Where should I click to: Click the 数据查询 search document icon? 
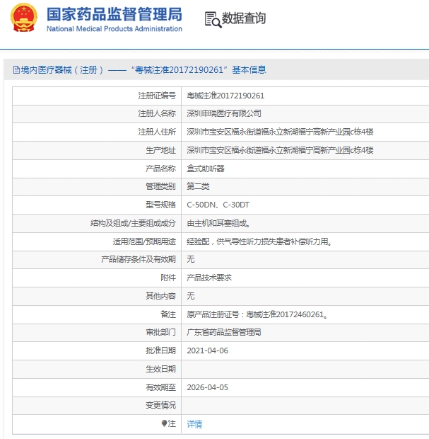pos(213,20)
